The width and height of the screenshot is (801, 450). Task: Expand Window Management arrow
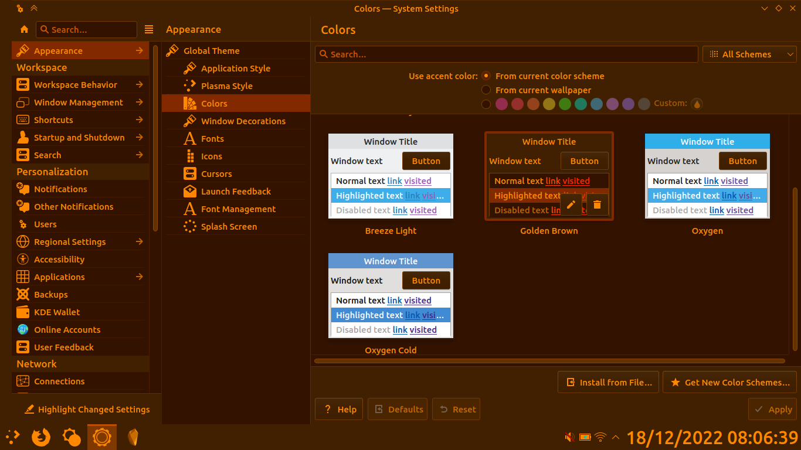coord(139,103)
